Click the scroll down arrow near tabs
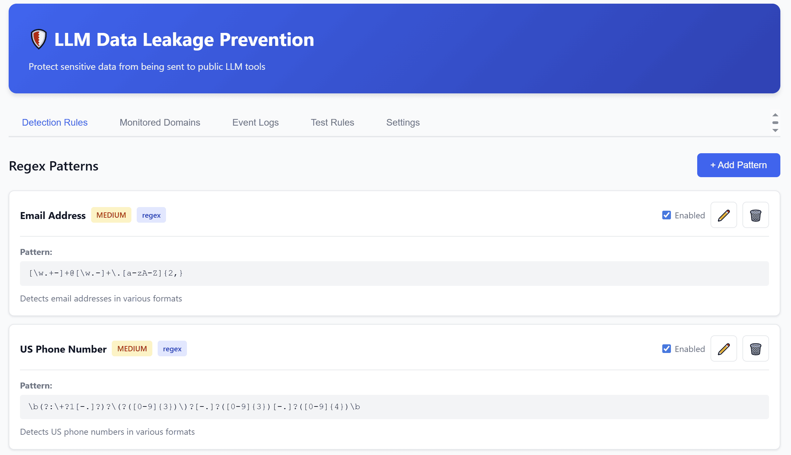 [775, 130]
